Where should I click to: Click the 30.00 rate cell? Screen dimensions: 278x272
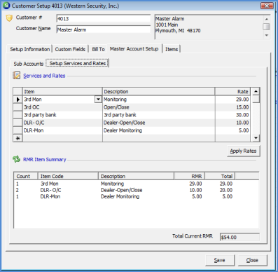232,115
